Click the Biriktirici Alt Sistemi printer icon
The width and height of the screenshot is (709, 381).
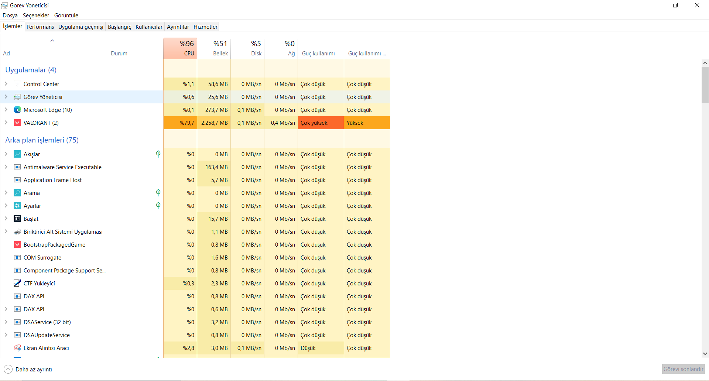click(17, 232)
